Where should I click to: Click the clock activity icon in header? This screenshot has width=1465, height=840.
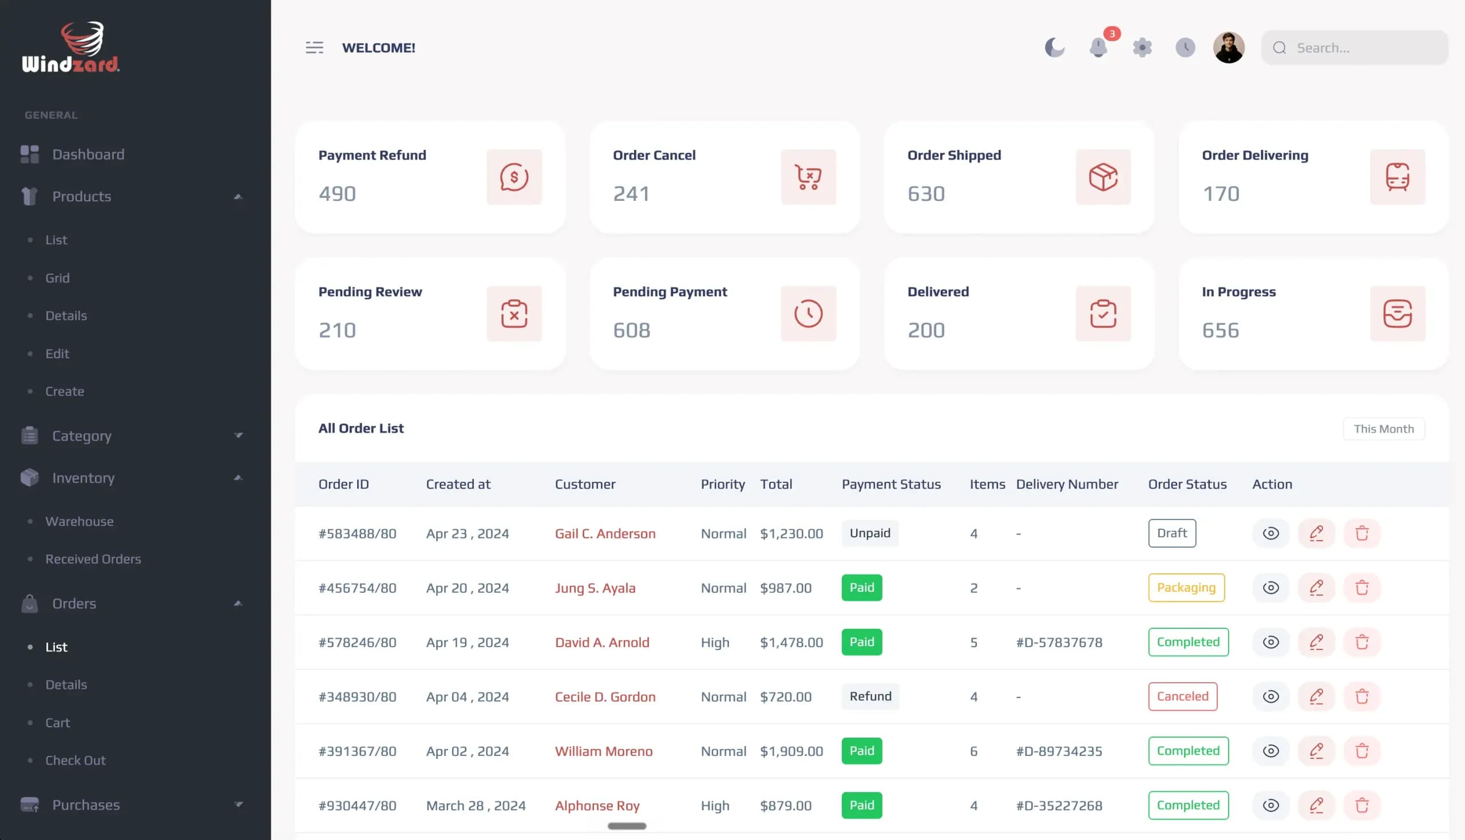[1185, 47]
